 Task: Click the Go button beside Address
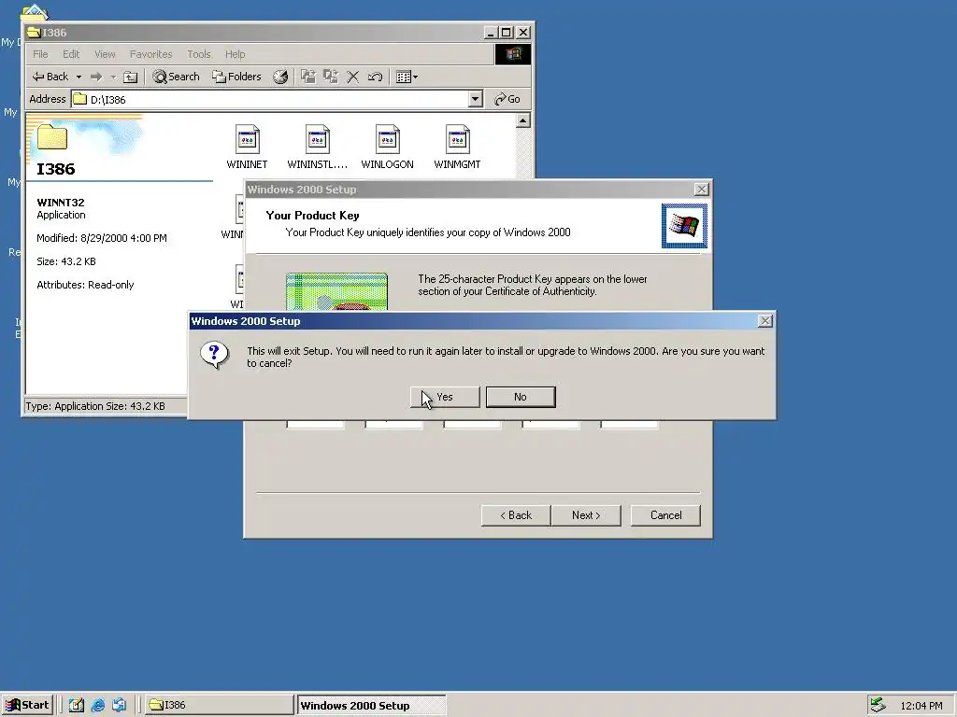(x=507, y=99)
